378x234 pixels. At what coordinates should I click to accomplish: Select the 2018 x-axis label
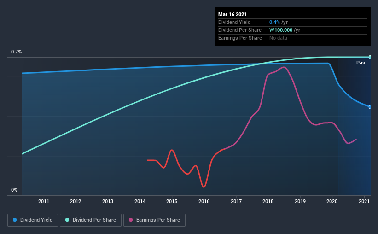pos(268,201)
